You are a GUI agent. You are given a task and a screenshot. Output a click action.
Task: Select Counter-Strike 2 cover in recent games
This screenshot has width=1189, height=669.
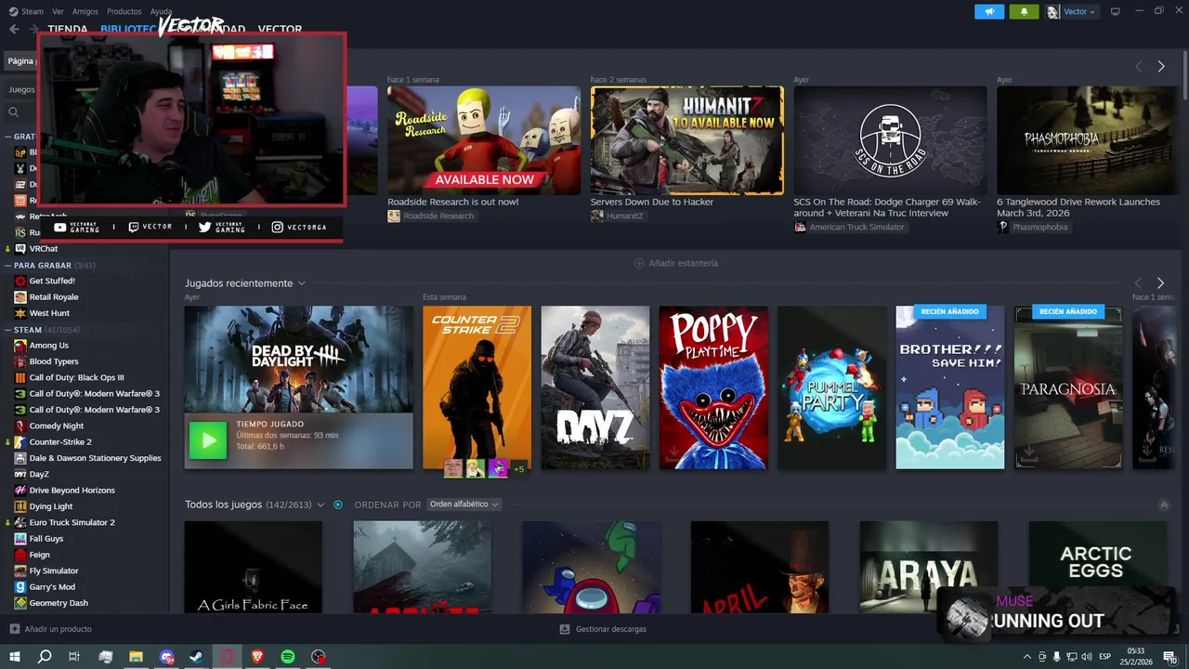coord(477,387)
